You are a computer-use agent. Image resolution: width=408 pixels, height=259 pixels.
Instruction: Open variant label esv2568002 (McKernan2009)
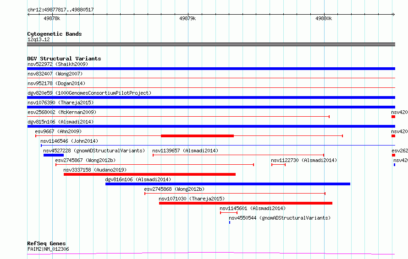62,112
